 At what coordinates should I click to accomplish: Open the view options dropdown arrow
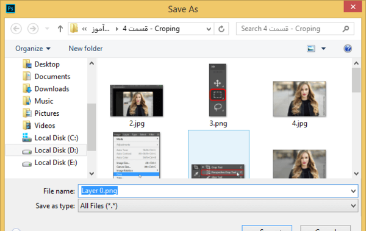323,49
